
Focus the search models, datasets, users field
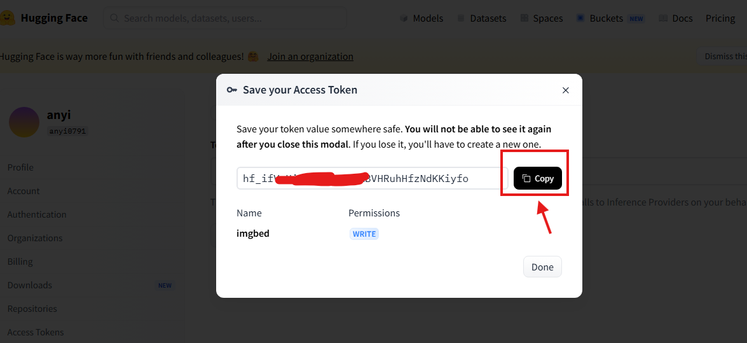pos(225,18)
